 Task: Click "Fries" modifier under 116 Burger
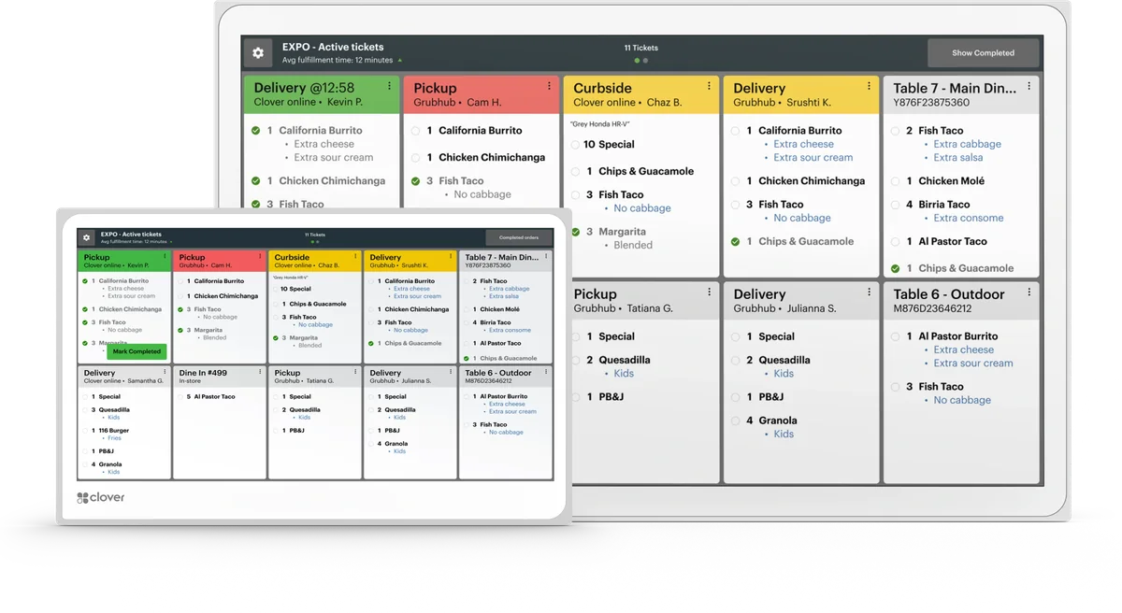[x=115, y=438]
